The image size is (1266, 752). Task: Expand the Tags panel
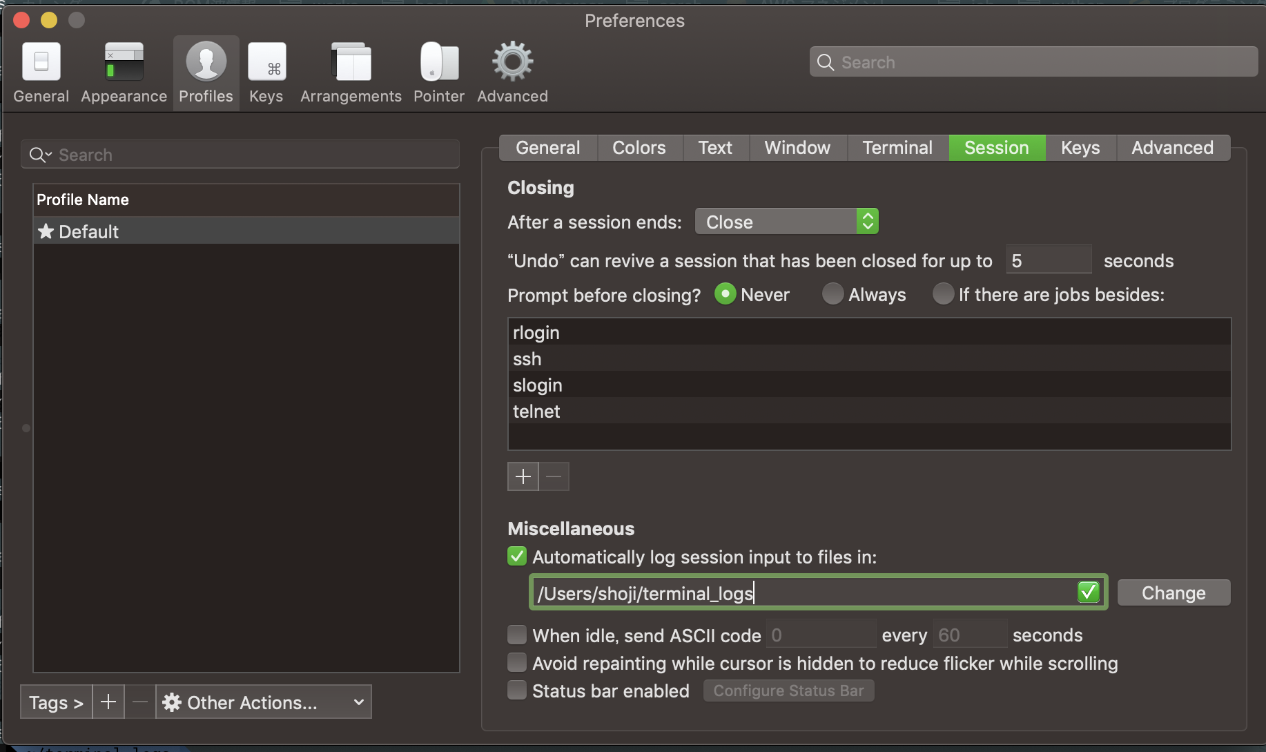point(56,702)
